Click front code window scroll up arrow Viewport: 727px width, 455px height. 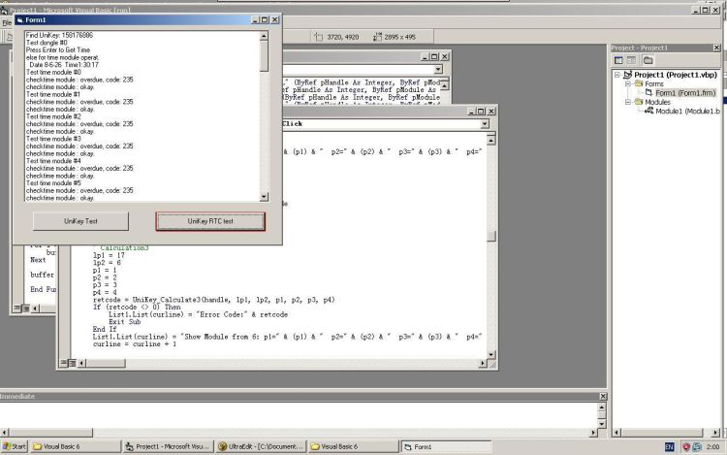tap(491, 140)
